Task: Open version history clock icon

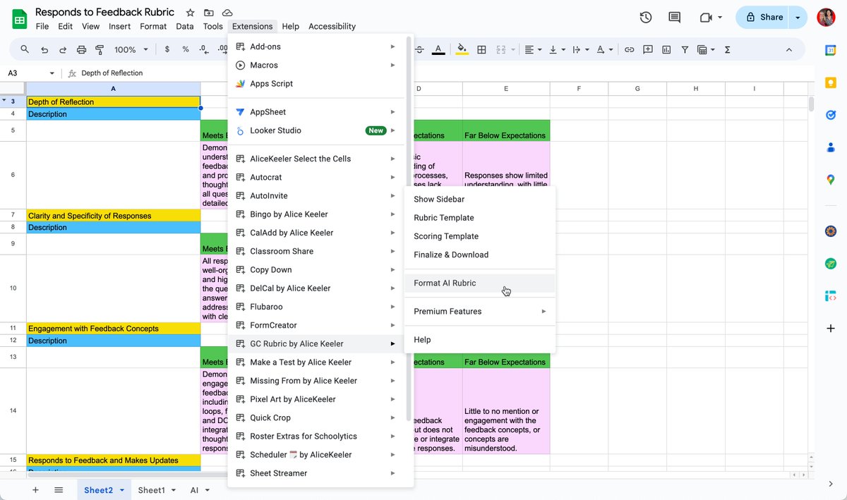Action: click(x=645, y=18)
